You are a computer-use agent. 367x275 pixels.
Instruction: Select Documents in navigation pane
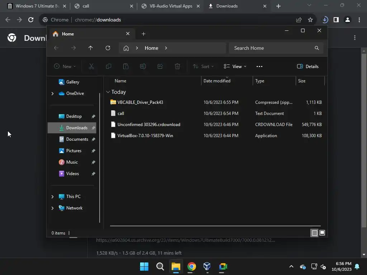tap(72, 139)
